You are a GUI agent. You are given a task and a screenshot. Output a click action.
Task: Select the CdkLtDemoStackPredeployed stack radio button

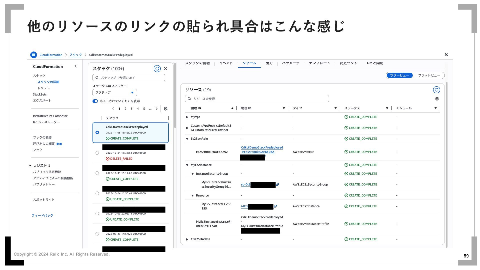[x=97, y=132]
